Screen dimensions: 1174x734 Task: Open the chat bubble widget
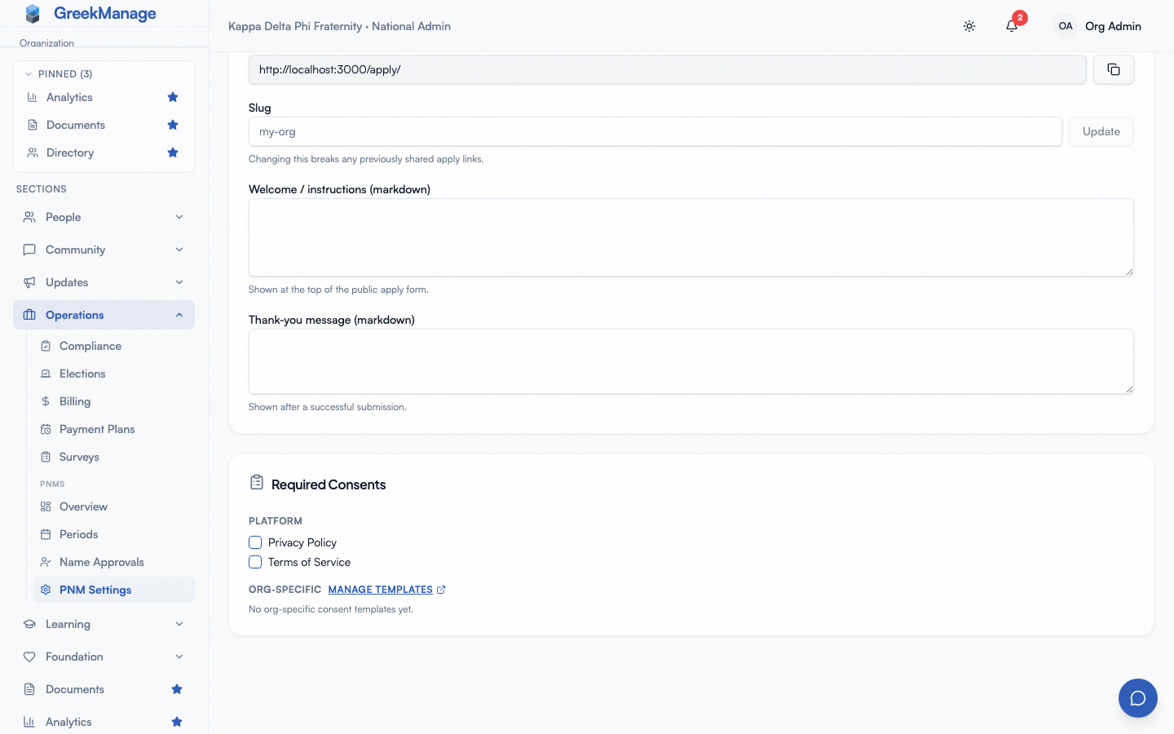1138,698
